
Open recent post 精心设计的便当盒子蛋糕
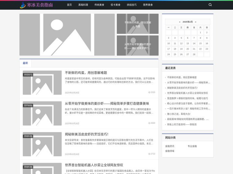(x=189, y=103)
